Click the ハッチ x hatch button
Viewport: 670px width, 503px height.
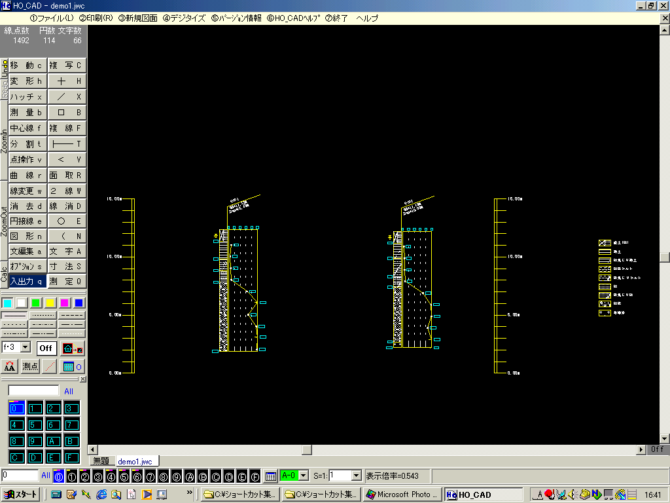[27, 97]
